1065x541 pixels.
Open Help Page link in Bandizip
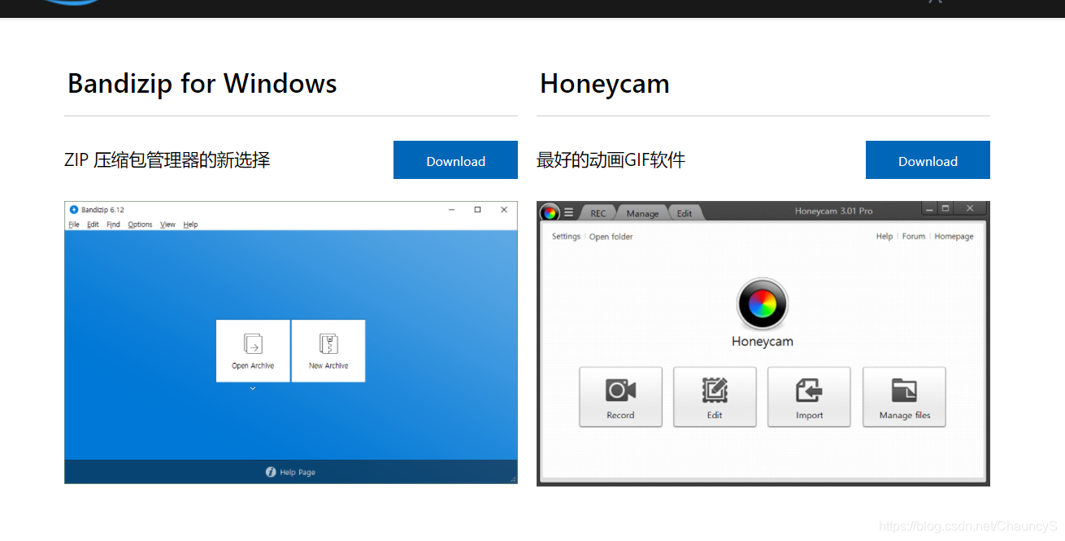[x=298, y=472]
